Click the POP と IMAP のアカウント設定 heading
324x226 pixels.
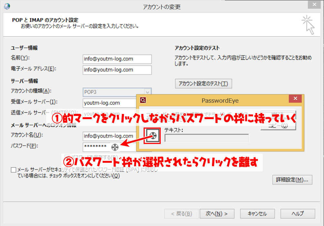pos(45,20)
